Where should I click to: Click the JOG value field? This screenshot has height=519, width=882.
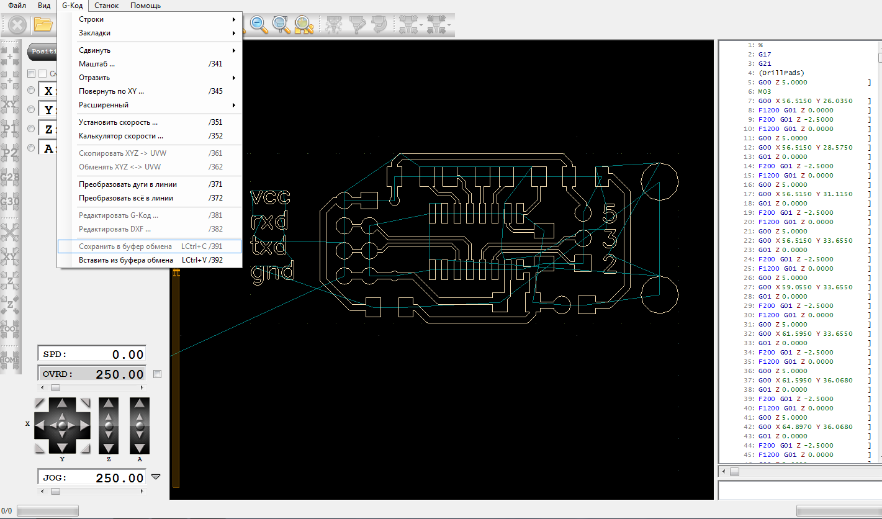(92, 477)
